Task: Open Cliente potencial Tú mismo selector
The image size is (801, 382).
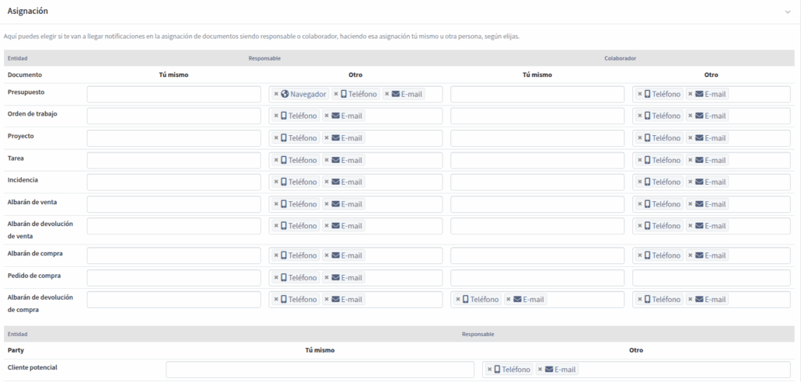Action: (320, 370)
